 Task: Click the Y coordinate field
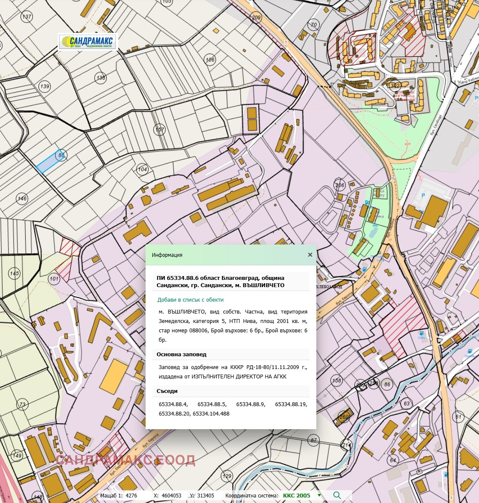point(205,496)
